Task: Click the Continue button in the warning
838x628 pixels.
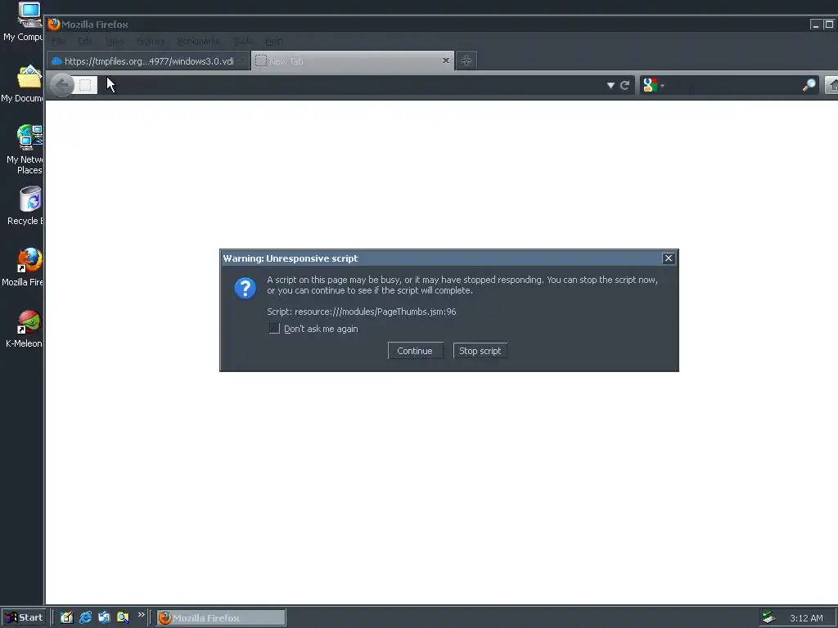Action: 415,351
